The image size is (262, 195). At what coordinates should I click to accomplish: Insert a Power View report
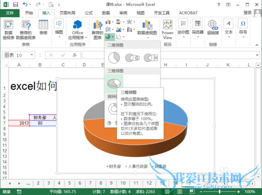click(x=168, y=30)
